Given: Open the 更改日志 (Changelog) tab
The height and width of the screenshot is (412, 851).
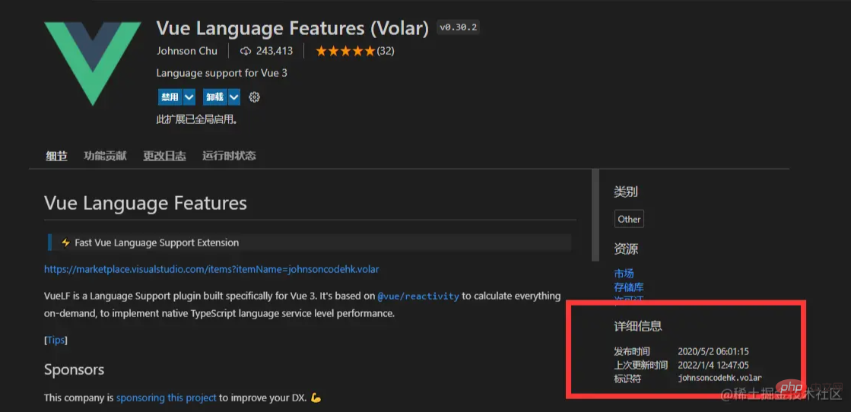Looking at the screenshot, I should pyautogui.click(x=164, y=156).
